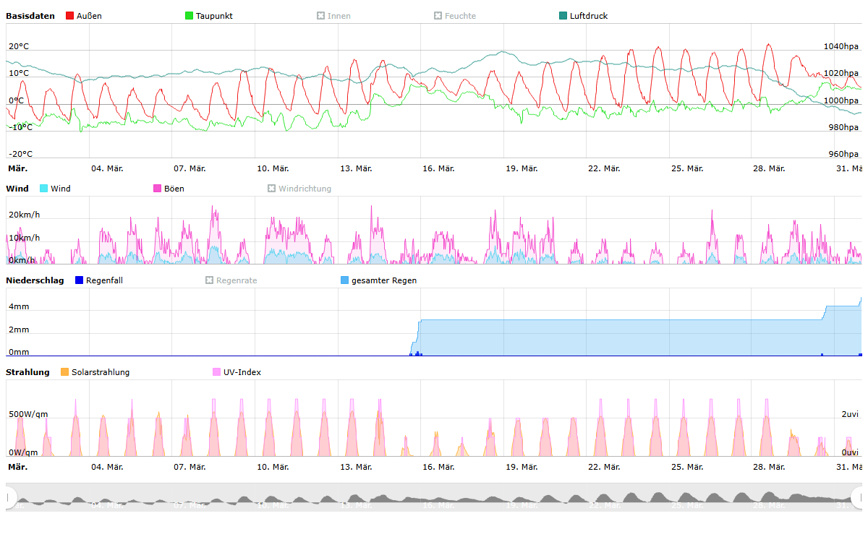
Task: Click the gesamter Regen legend icon
Action: [x=344, y=280]
